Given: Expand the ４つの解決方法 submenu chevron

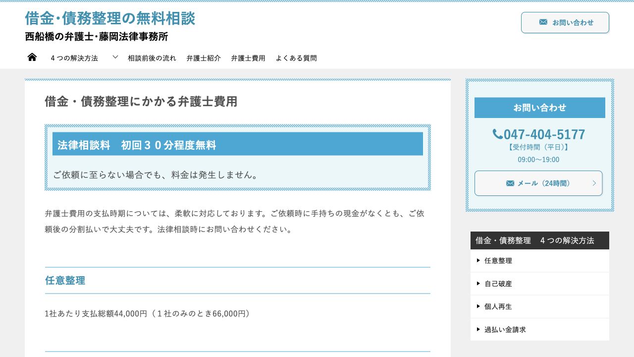Looking at the screenshot, I should coord(115,57).
